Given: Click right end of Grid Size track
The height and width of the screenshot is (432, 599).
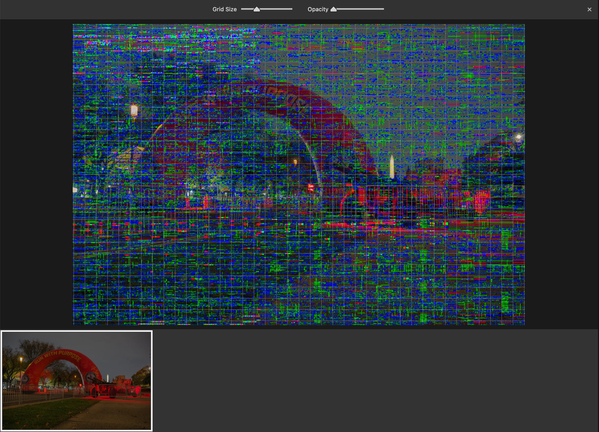Looking at the screenshot, I should [292, 9].
